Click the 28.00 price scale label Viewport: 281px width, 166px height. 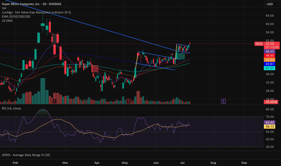270,91
